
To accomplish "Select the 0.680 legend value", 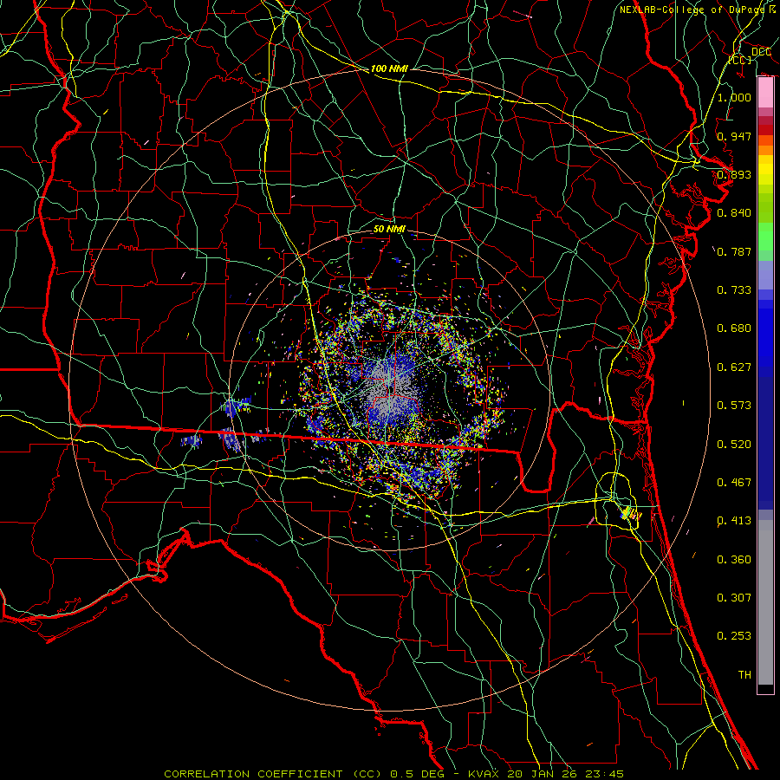I will (734, 328).
